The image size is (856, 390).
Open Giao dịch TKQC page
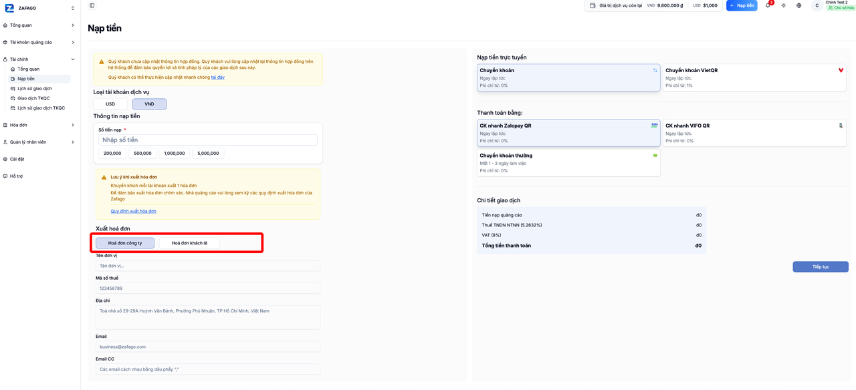(x=39, y=98)
